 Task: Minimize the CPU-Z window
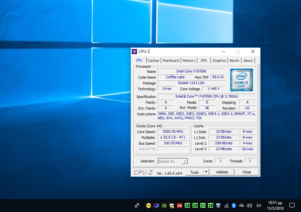click(223, 52)
